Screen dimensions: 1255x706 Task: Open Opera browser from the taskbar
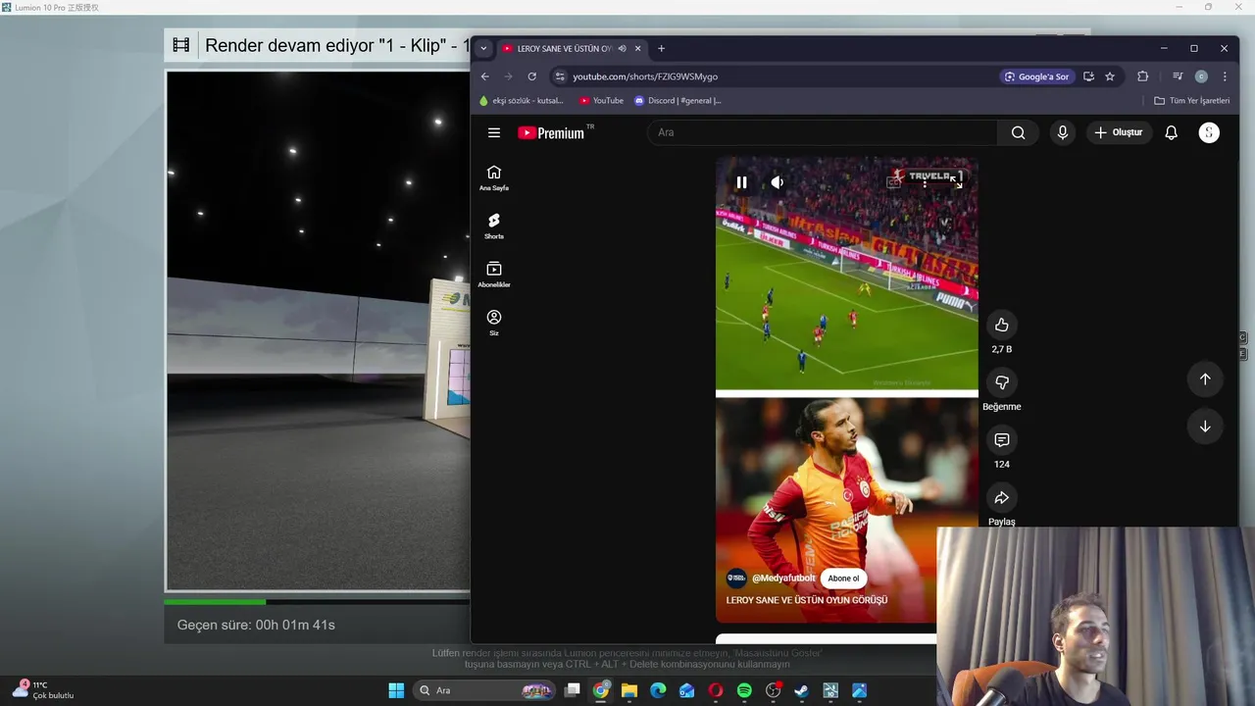716,690
